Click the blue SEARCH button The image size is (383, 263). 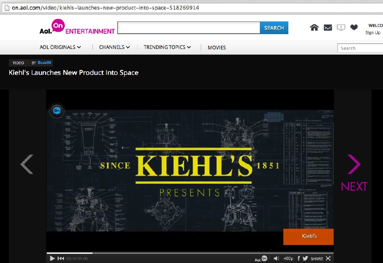tap(274, 28)
